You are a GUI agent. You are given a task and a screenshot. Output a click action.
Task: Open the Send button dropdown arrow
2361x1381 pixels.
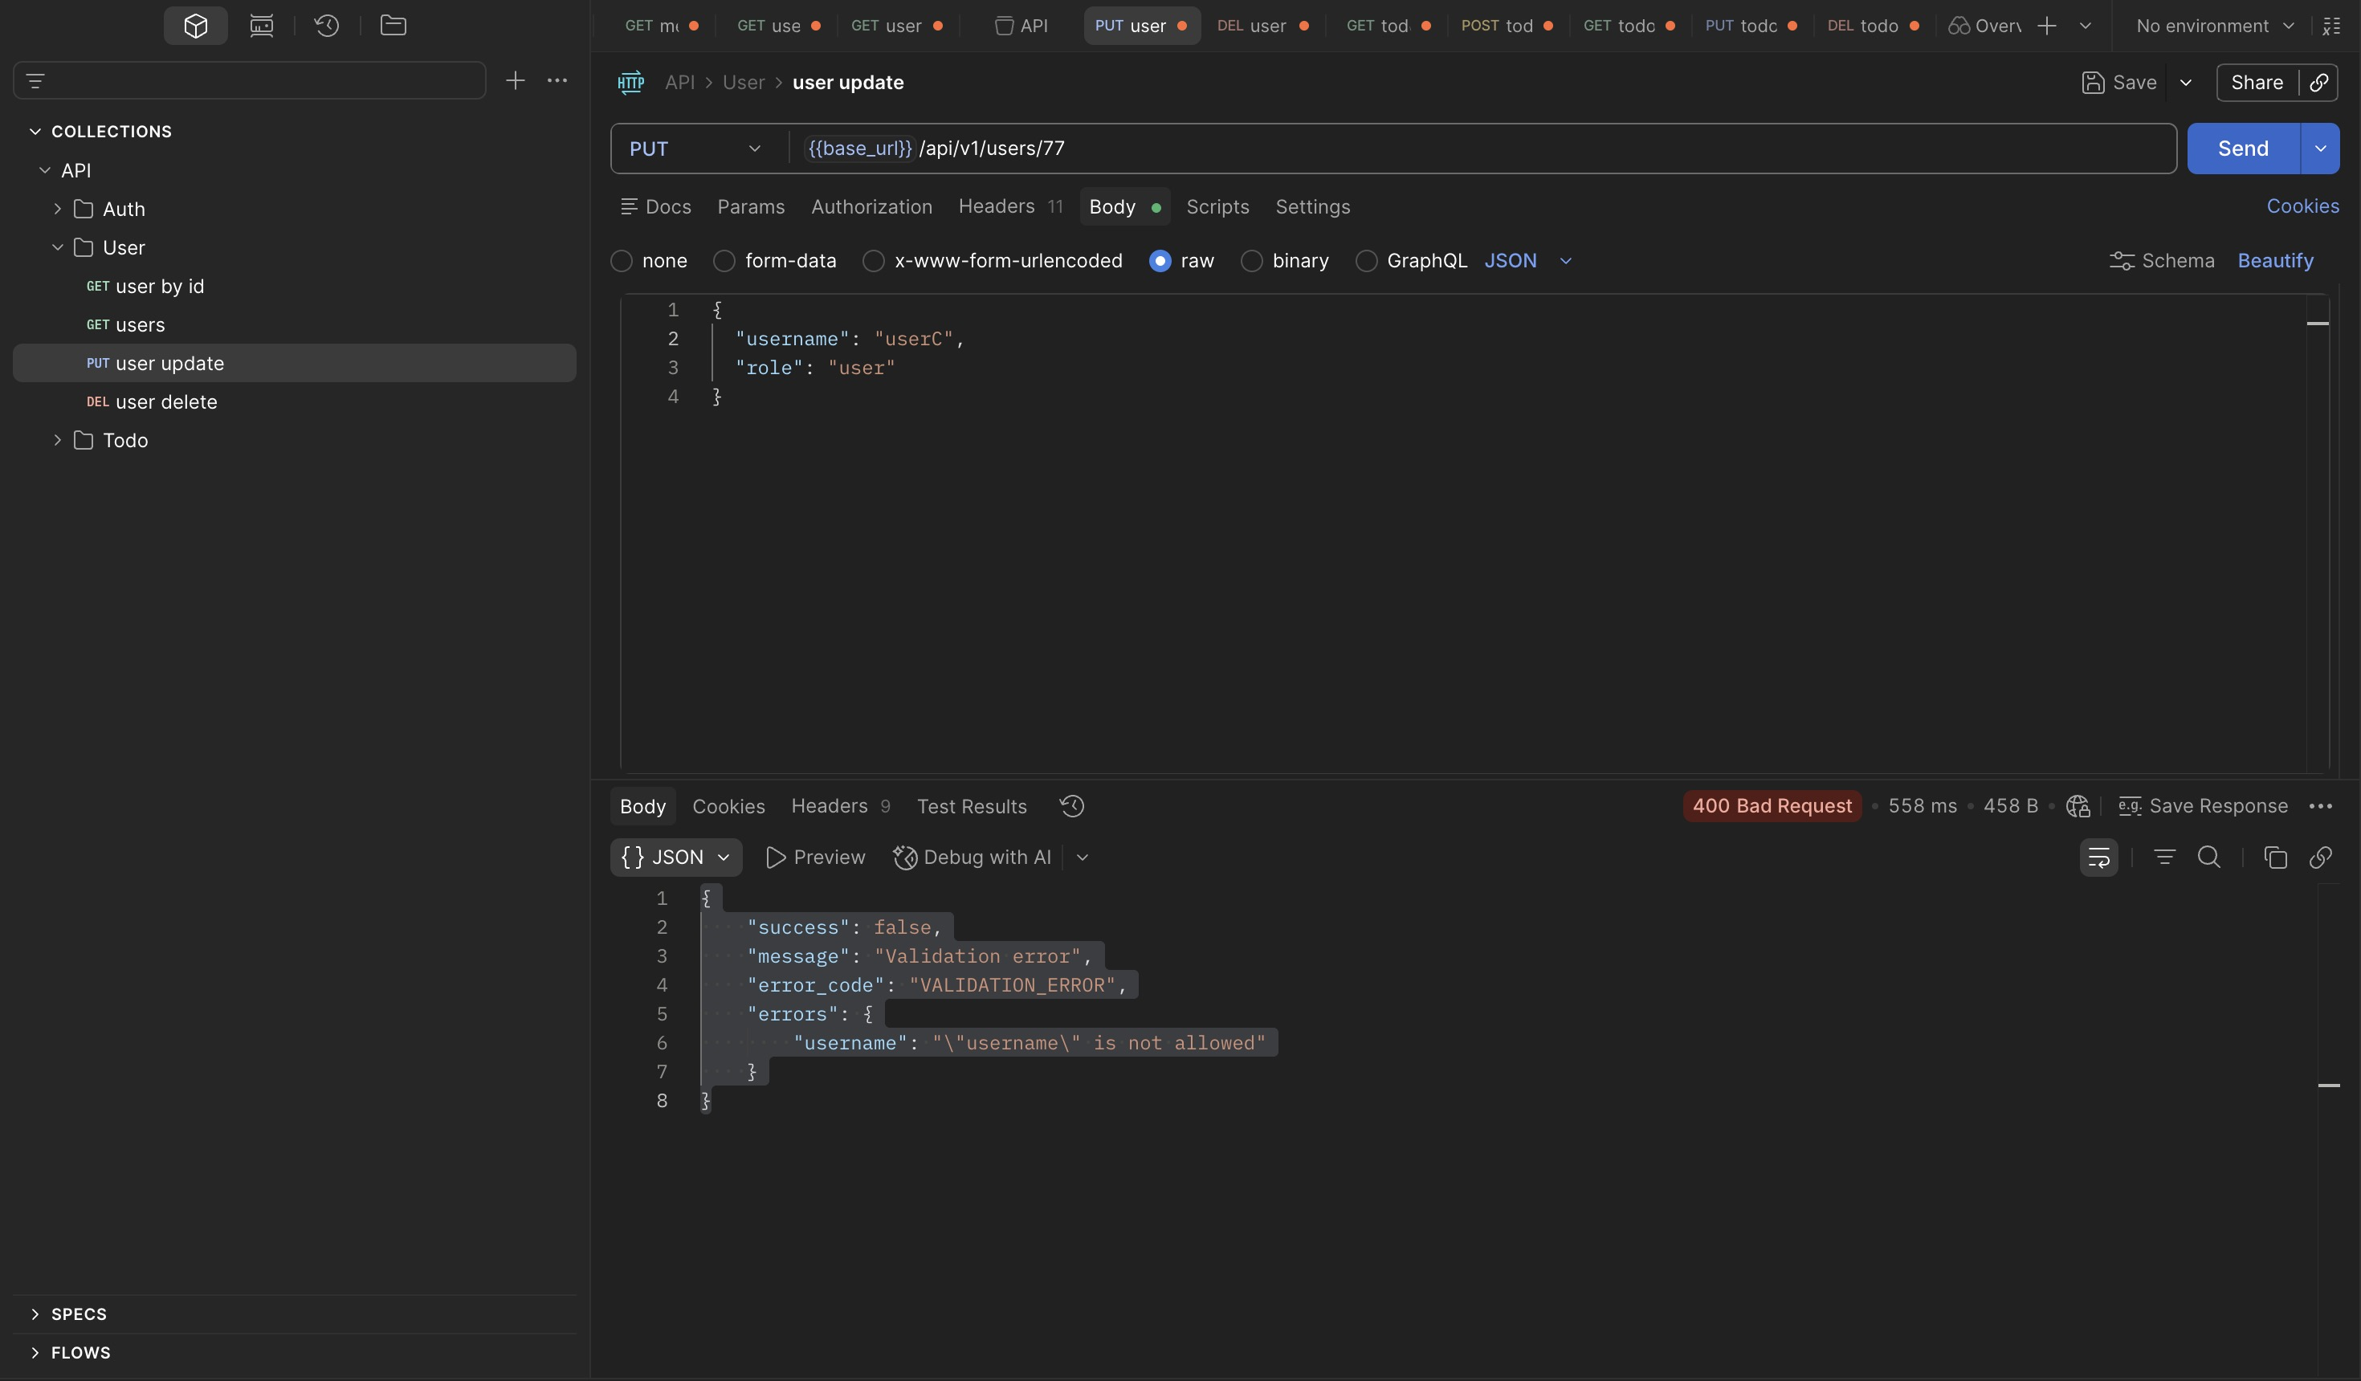coord(2320,148)
